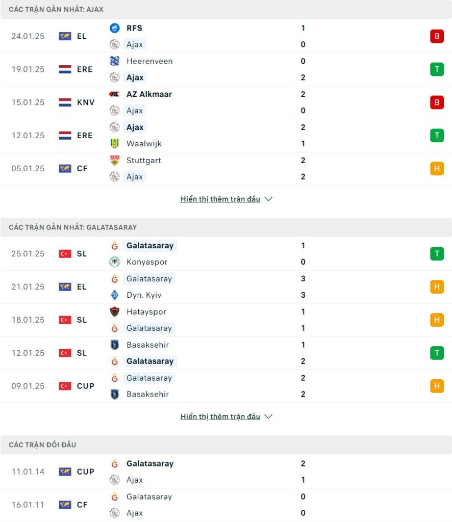
Task: Click the RFS club logo icon
Action: [115, 28]
